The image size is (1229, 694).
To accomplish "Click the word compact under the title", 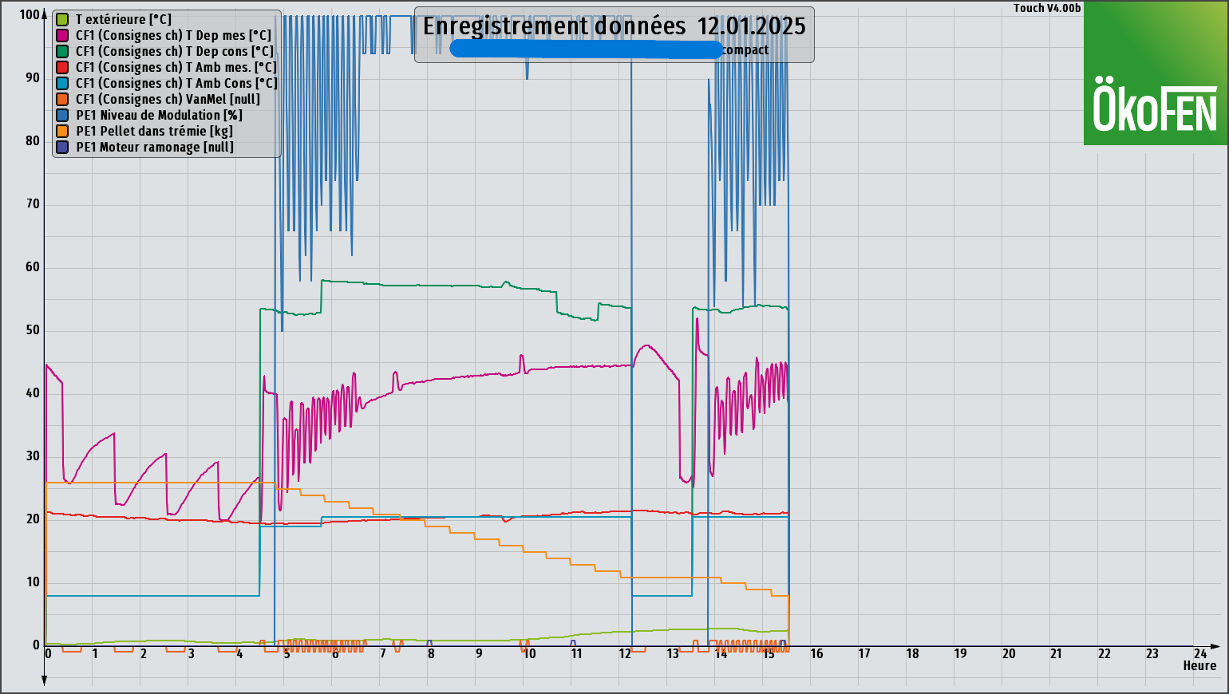I will click(745, 50).
